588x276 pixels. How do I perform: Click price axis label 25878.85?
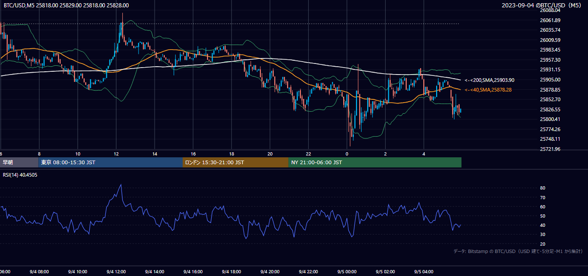(x=550, y=90)
